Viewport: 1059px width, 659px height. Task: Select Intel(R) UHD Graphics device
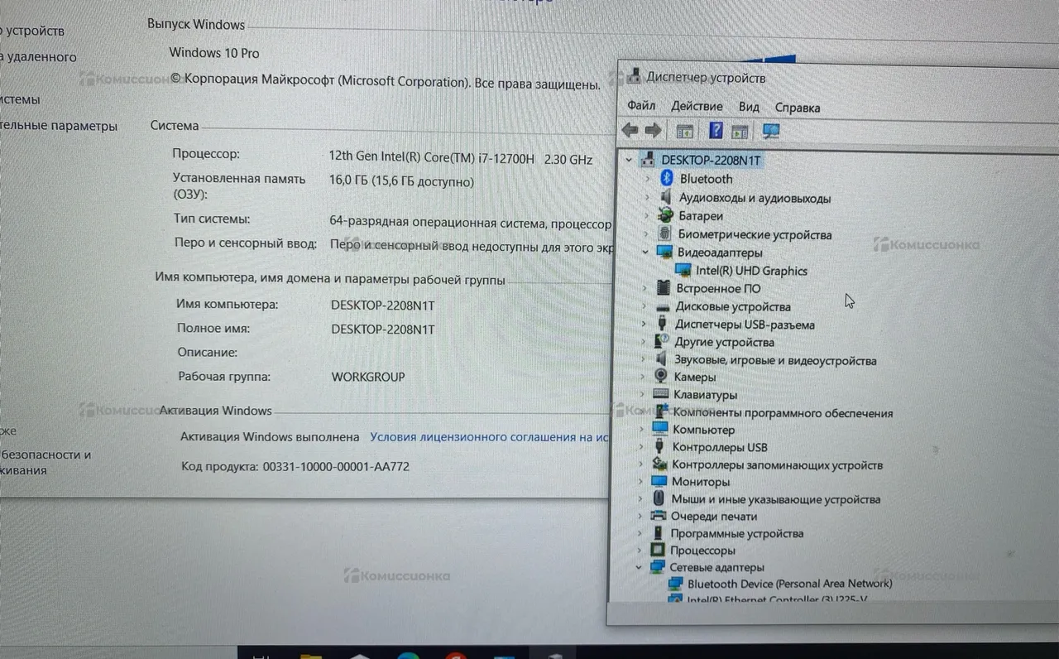[751, 271]
